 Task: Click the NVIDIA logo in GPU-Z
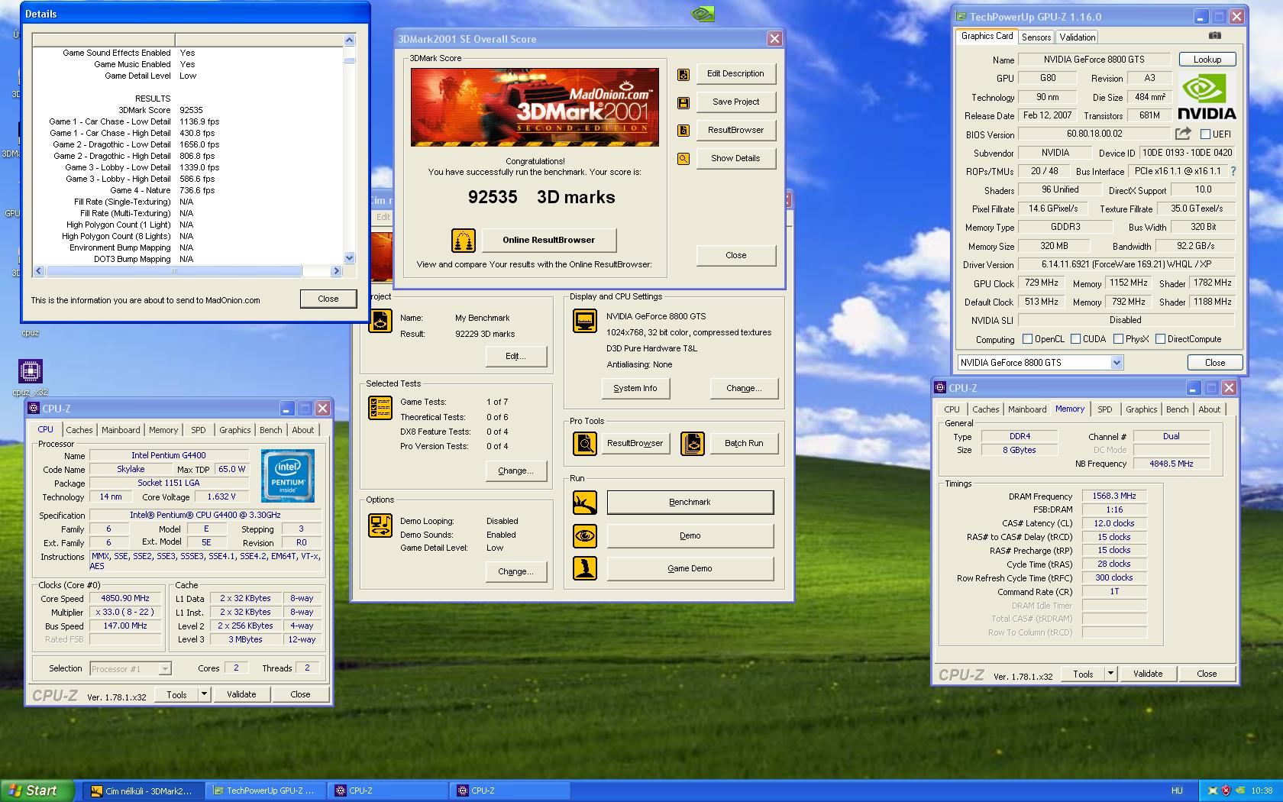(1206, 97)
